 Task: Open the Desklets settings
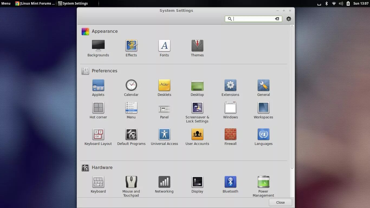[164, 88]
